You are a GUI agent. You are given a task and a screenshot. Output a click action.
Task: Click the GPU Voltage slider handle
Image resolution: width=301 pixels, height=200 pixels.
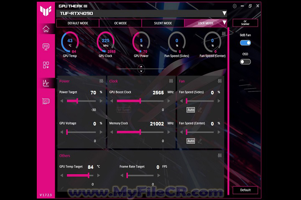tap(67, 132)
